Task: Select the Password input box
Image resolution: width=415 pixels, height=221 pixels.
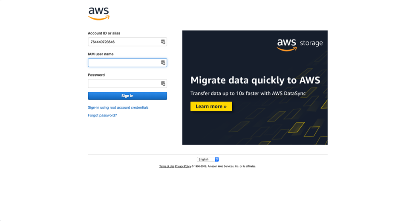Action: (124, 83)
